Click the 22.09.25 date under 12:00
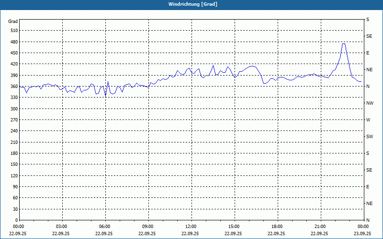This screenshot has width=383, height=239. (x=190, y=234)
